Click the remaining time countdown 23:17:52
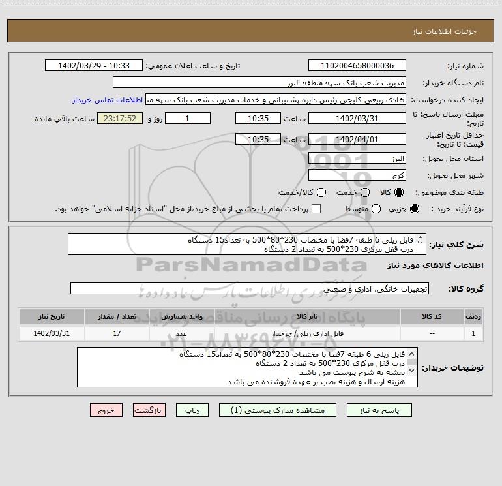The height and width of the screenshot is (486, 502). pyautogui.click(x=120, y=118)
